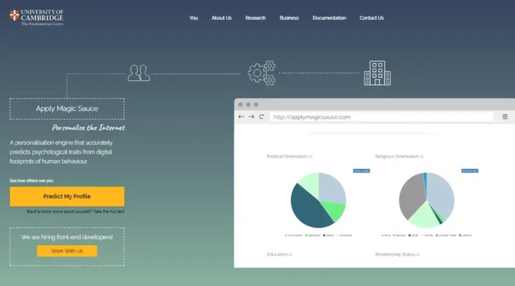This screenshot has height=286, width=515.
Task: Open the Business page
Action: [x=289, y=18]
